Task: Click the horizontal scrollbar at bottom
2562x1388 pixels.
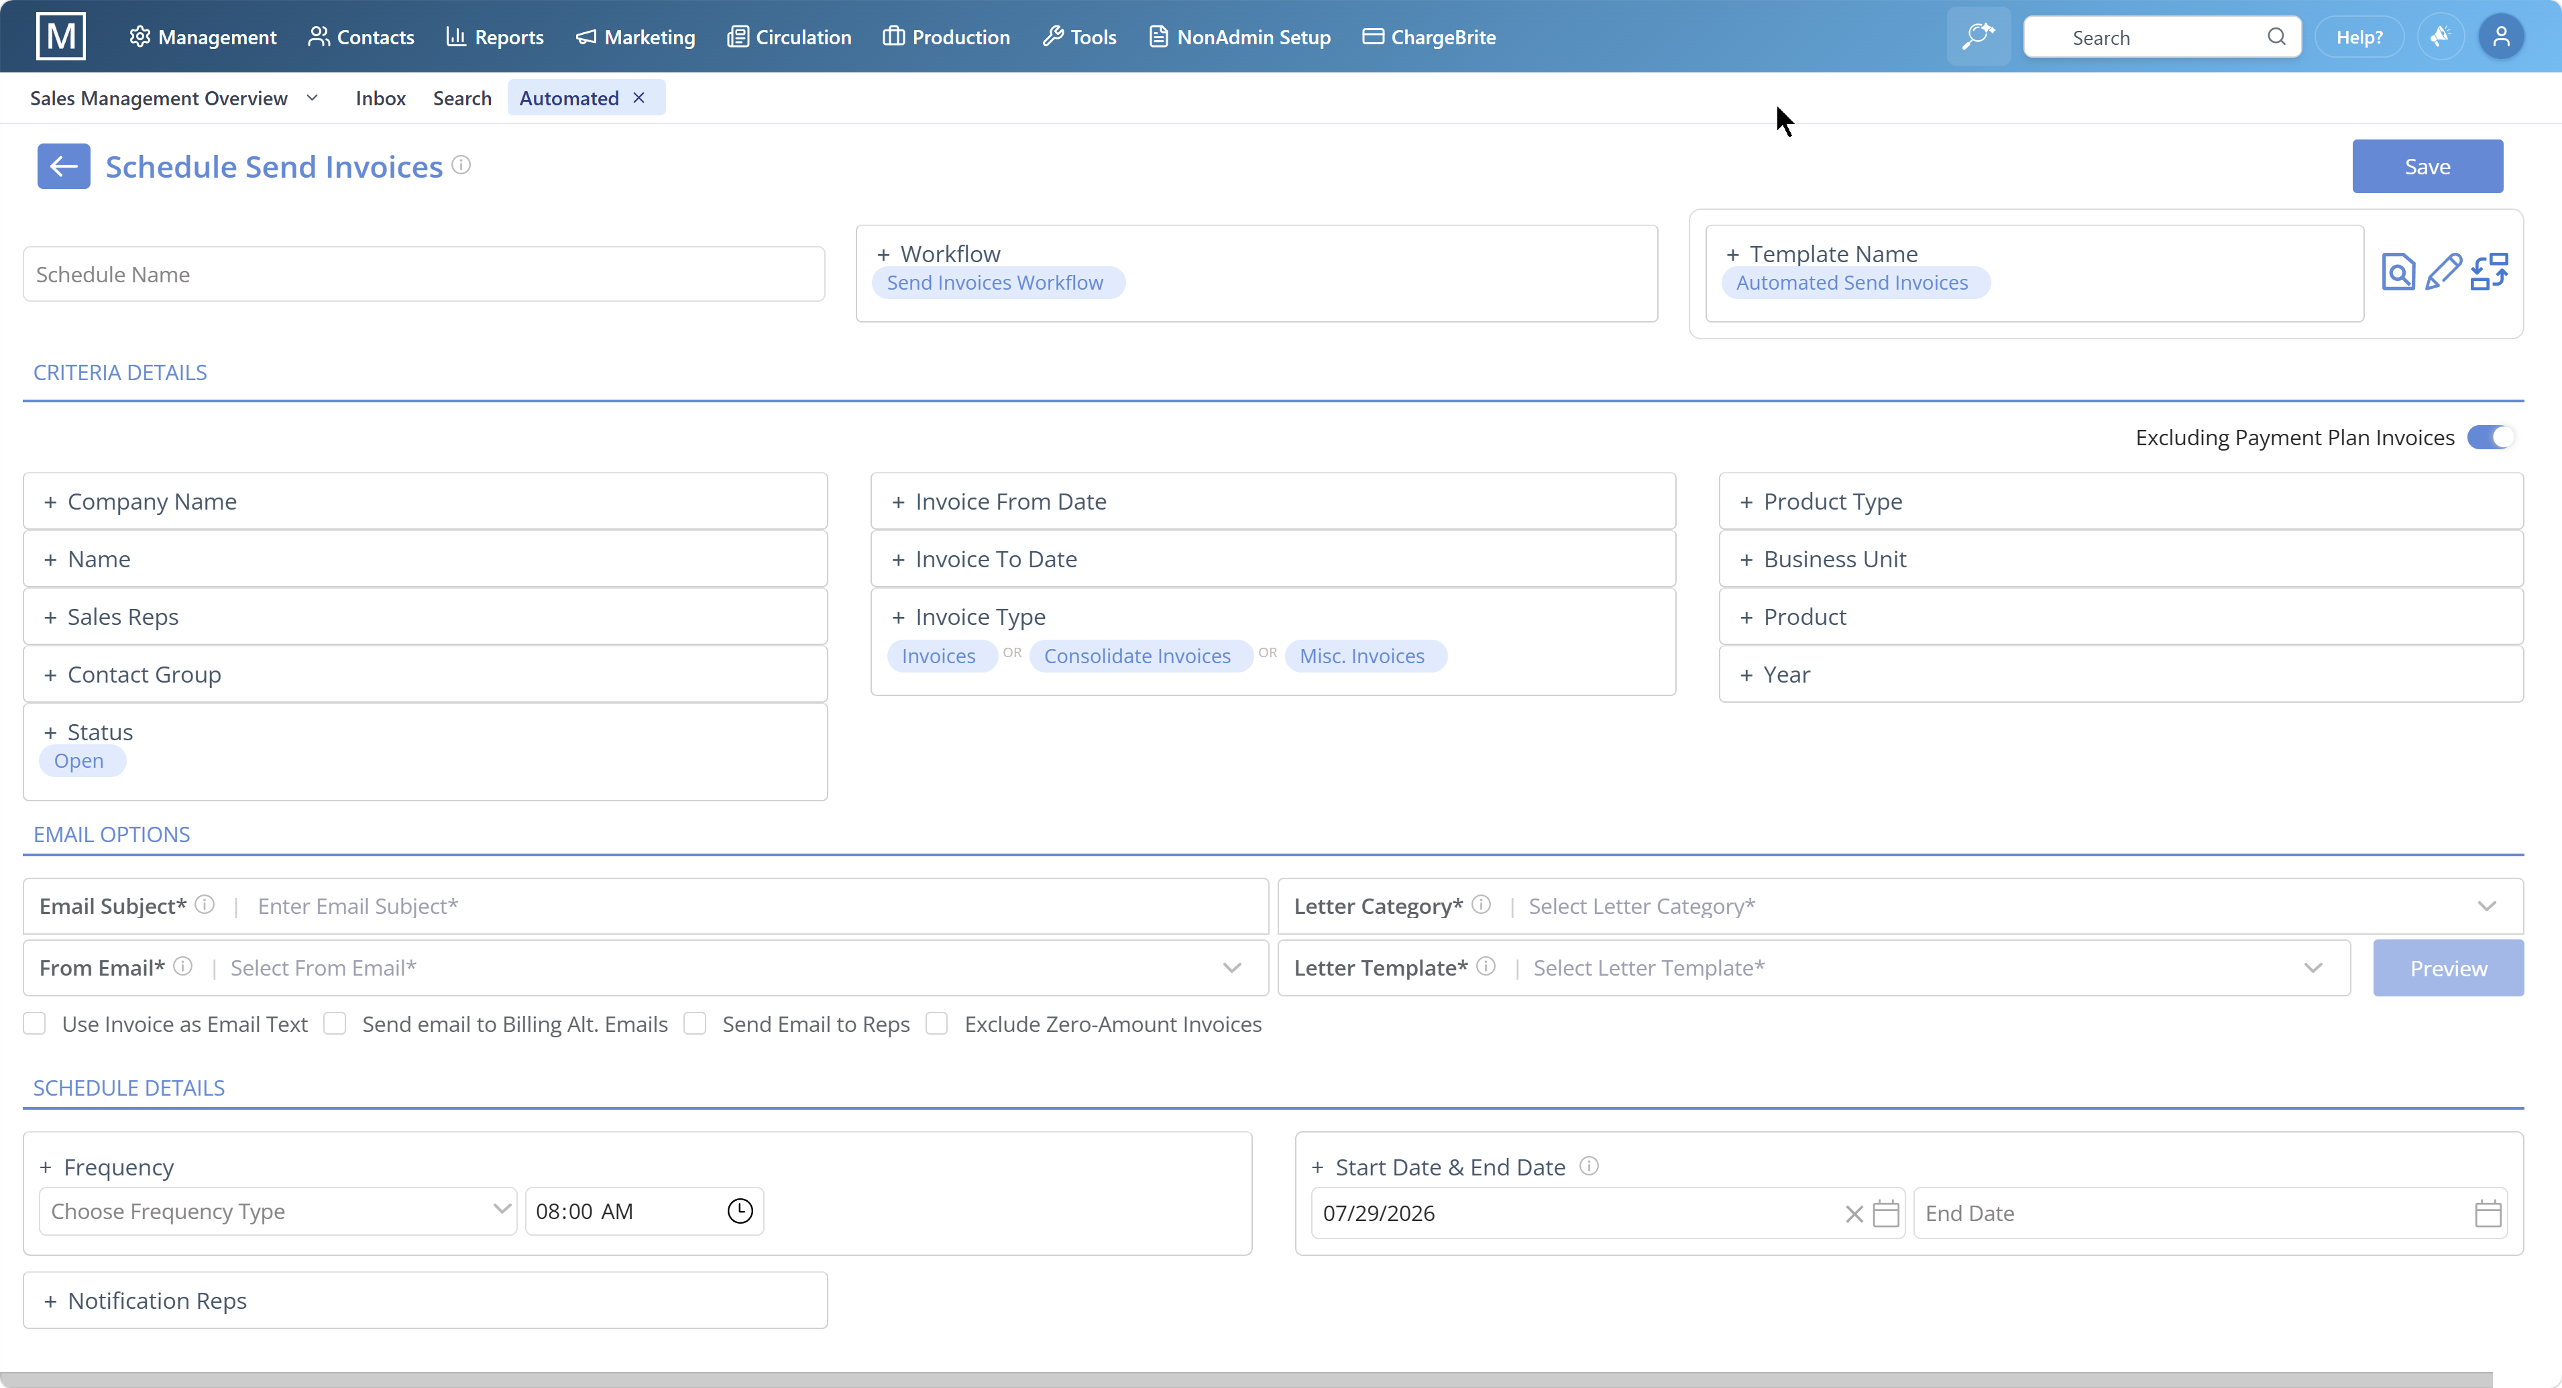Action: 1245,1380
